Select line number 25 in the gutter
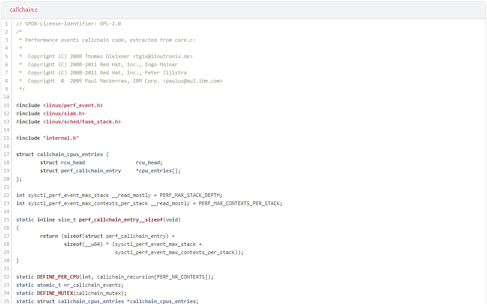 point(6,220)
